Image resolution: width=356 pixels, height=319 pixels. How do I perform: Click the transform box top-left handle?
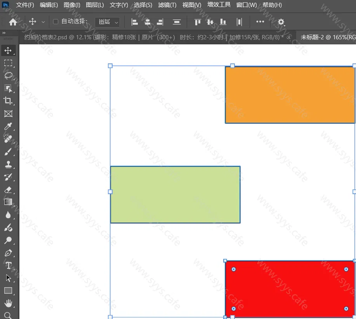[110, 66]
